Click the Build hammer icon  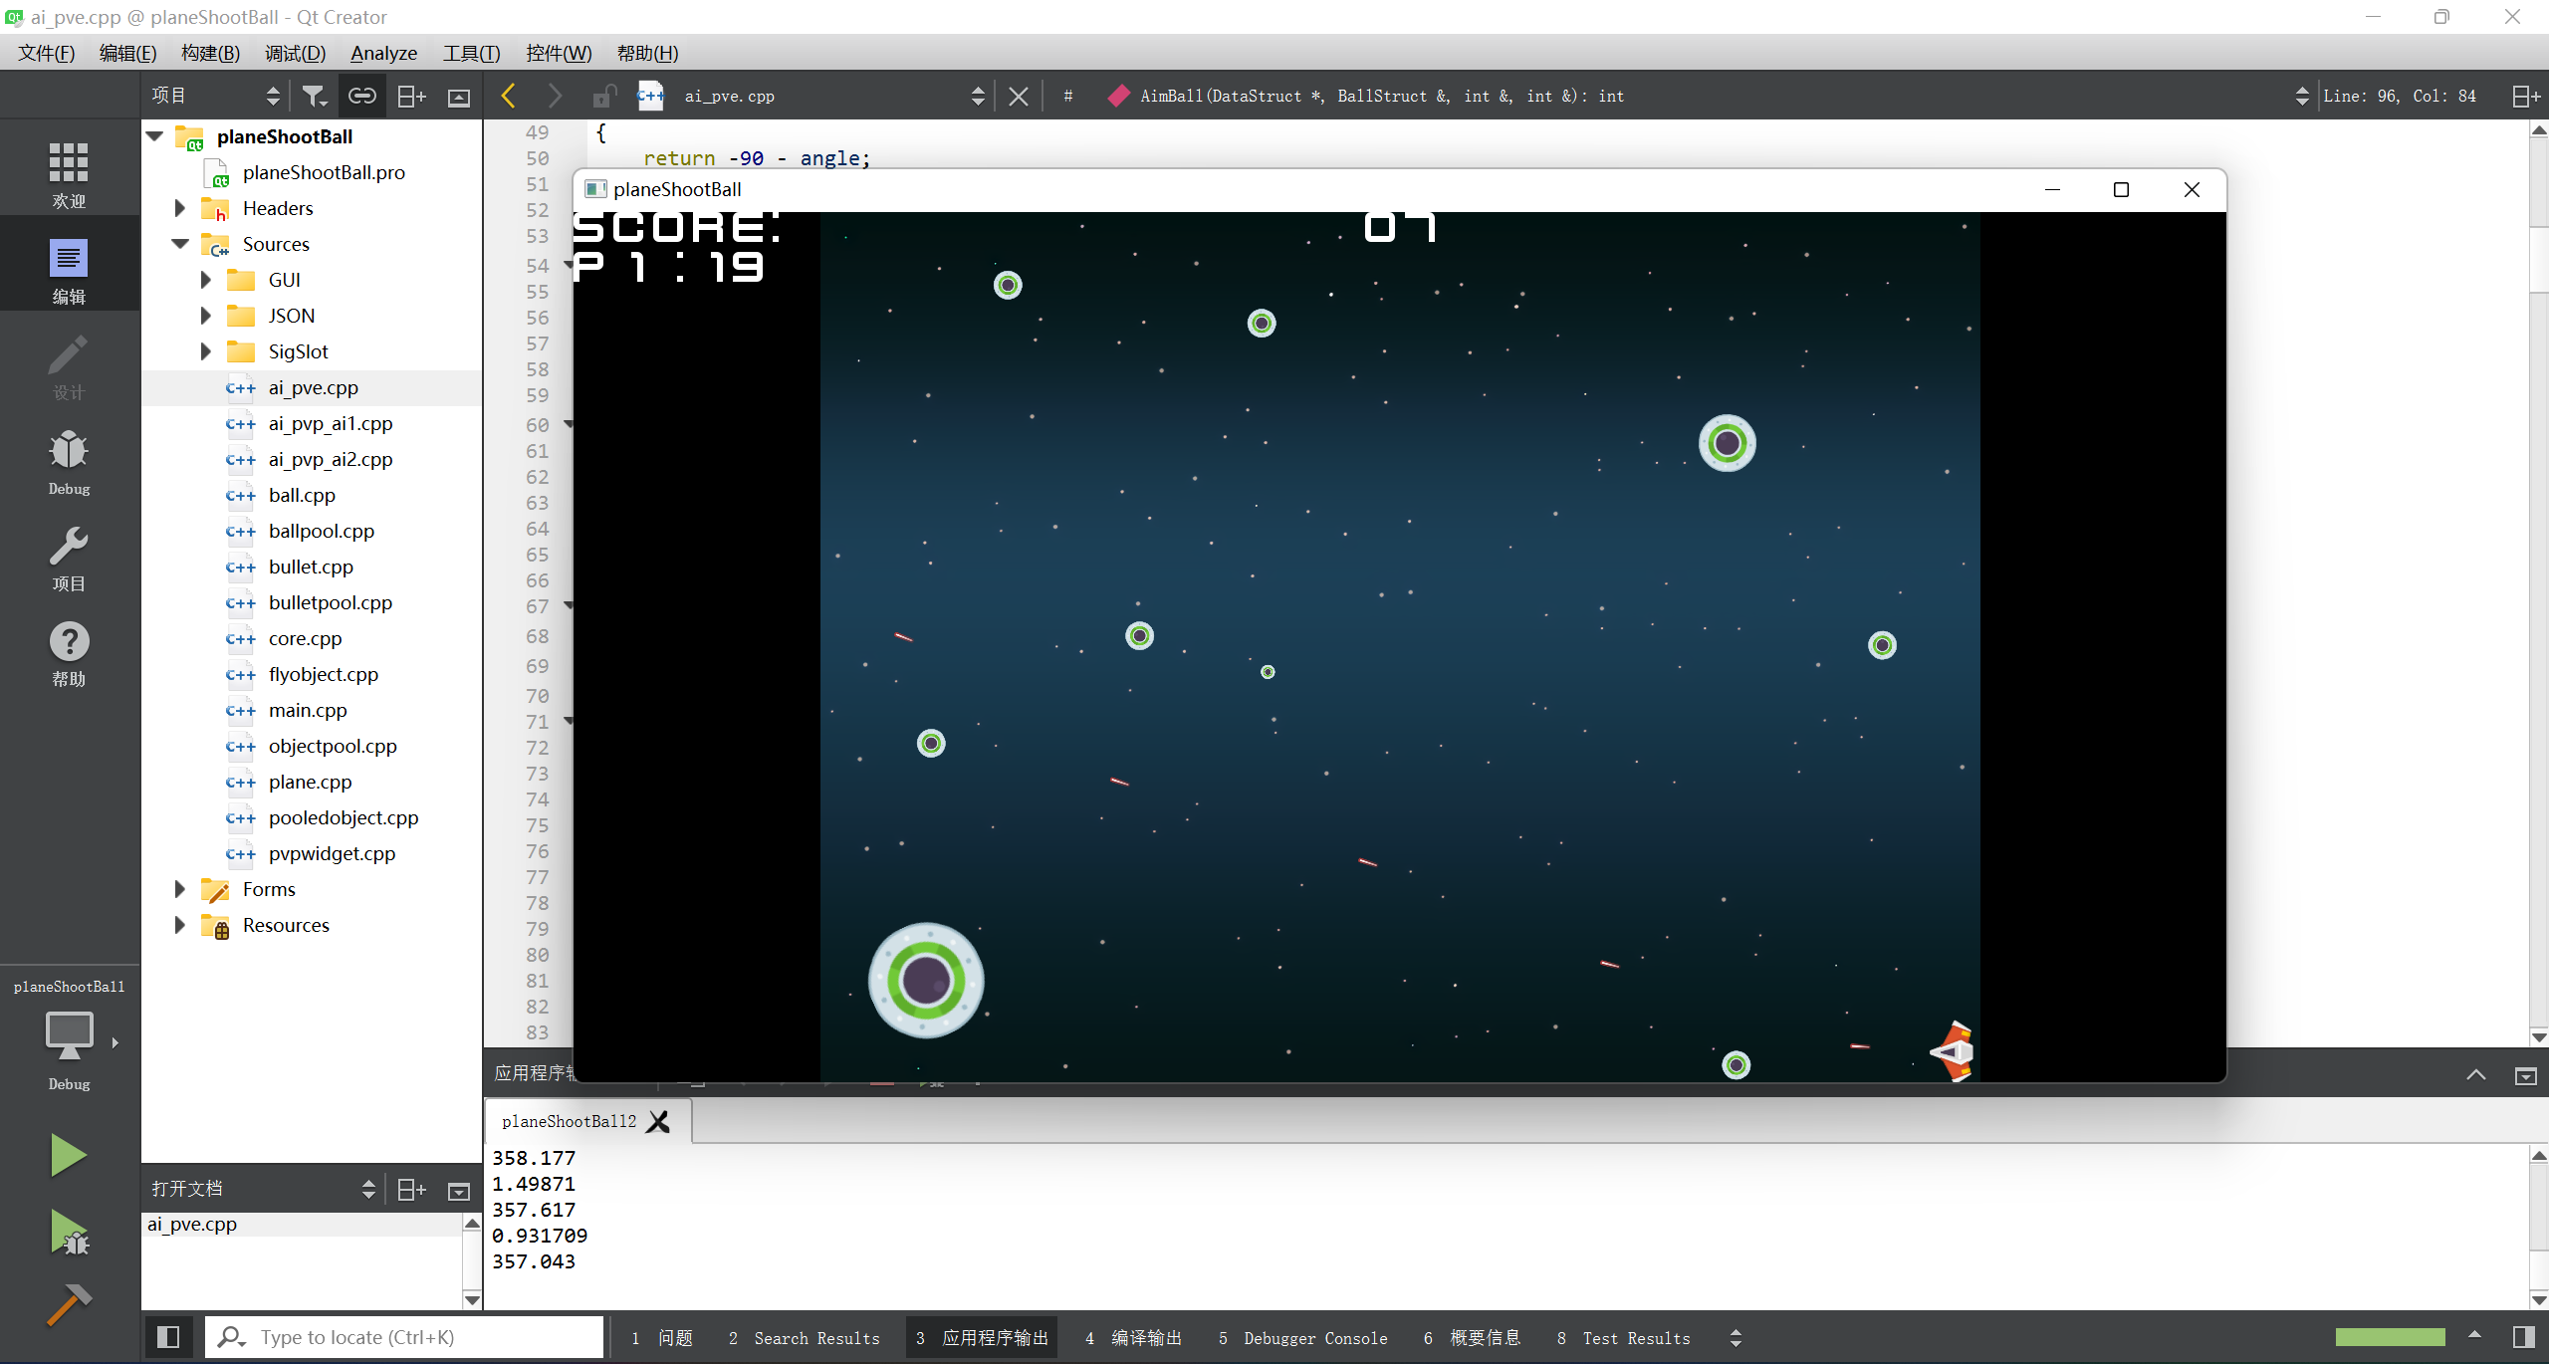pos(68,1304)
